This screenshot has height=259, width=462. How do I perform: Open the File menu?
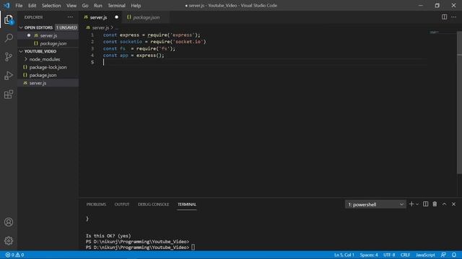point(19,6)
